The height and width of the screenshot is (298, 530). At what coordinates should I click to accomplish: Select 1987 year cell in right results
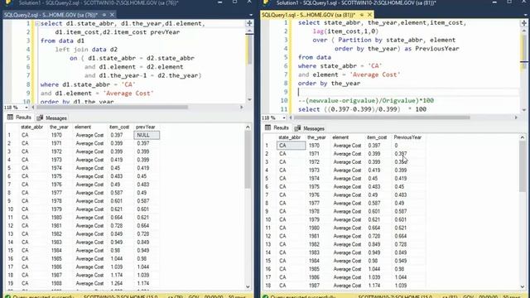314,286
